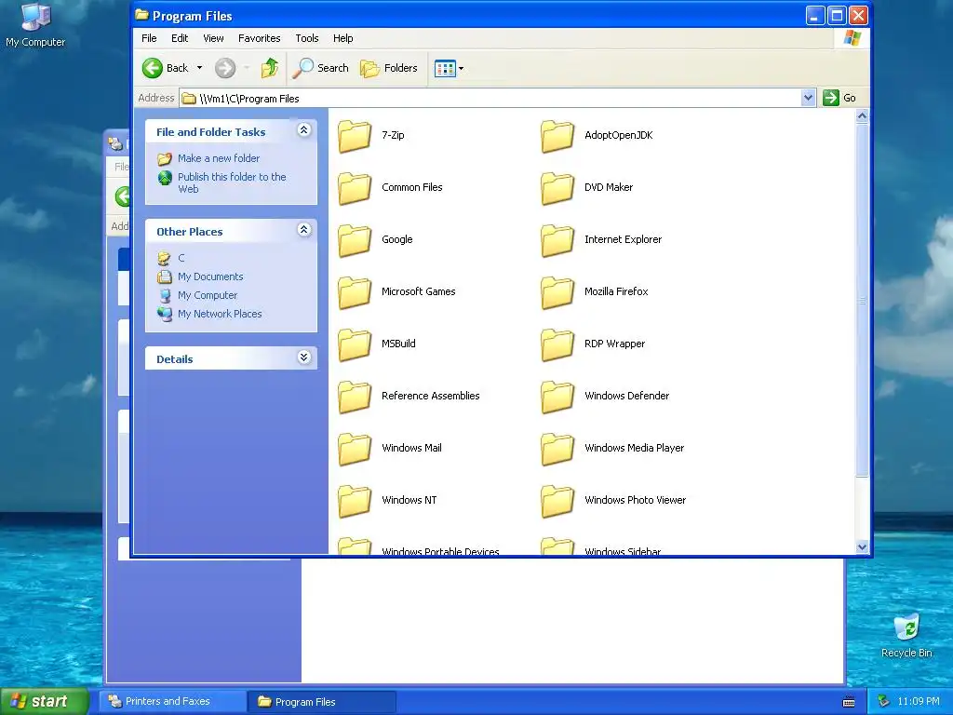Image resolution: width=953 pixels, height=715 pixels.
Task: Open the Mozilla Firefox folder
Action: pos(595,291)
